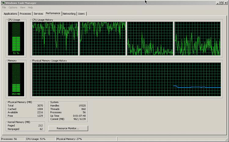Click the Memory 853 MB gauge
This screenshot has width=229, height=142.
pos(16,80)
